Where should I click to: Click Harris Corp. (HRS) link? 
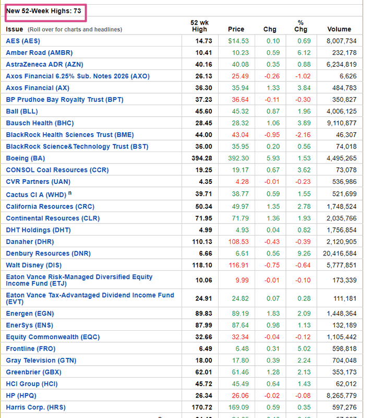(35, 408)
